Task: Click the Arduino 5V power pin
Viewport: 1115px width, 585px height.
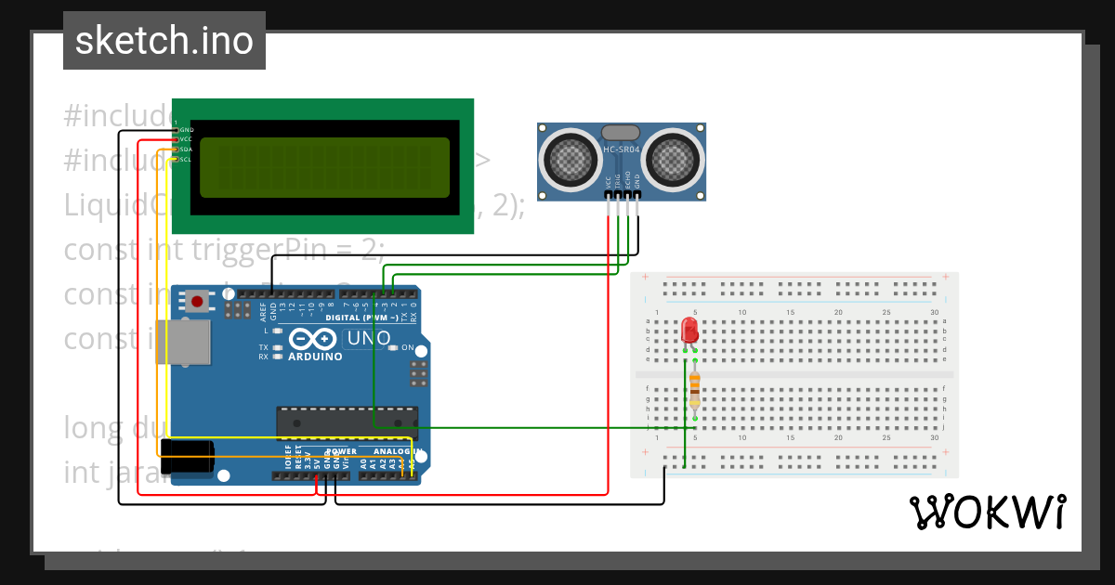Action: tap(317, 475)
